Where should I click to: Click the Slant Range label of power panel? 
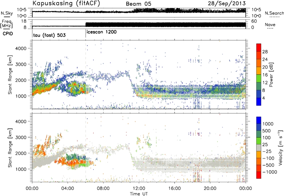10,75
